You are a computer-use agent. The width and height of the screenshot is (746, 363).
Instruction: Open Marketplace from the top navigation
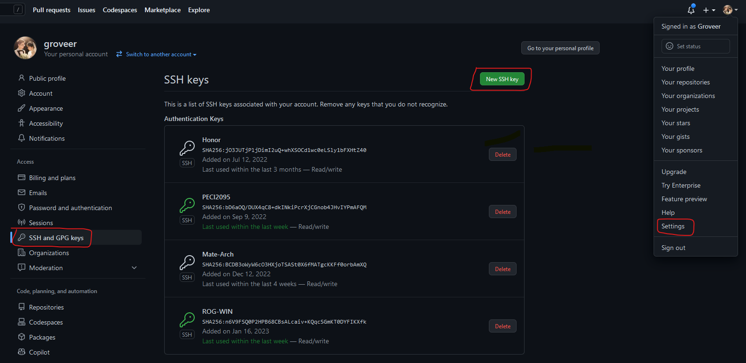pyautogui.click(x=162, y=10)
